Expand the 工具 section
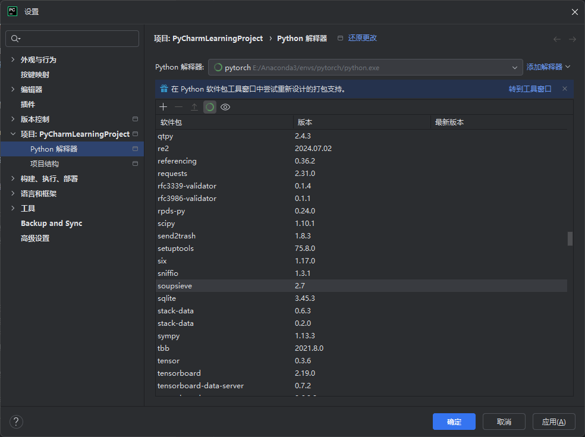Viewport: 585px width, 437px height. [13, 208]
